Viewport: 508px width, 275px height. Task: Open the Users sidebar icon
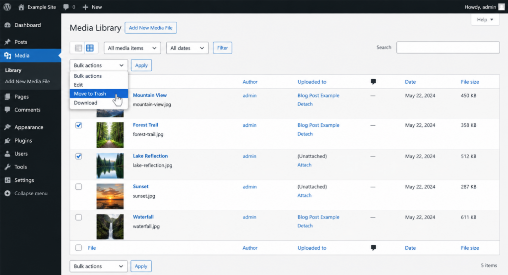coord(7,154)
